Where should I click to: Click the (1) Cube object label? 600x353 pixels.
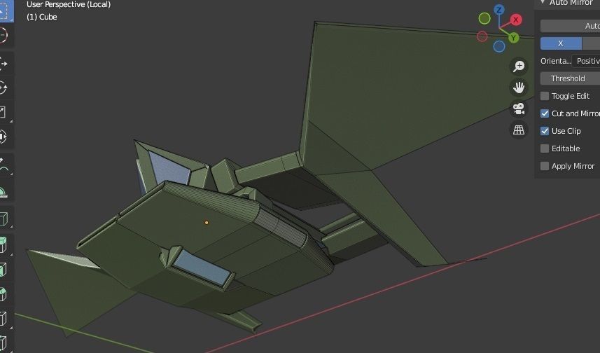[x=42, y=17]
